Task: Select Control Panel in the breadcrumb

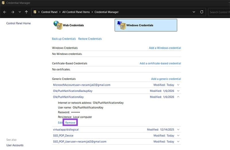Action: 49,12
